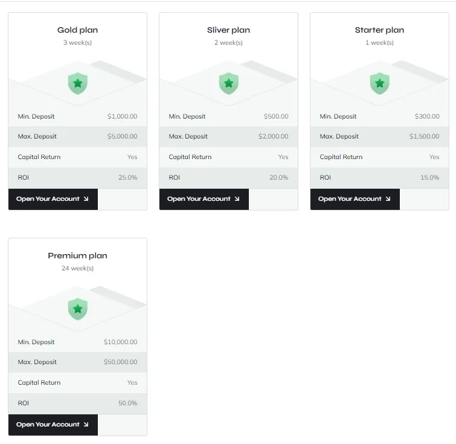Click the Gold plan shield star icon
This screenshot has height=444, width=456.
tap(77, 83)
